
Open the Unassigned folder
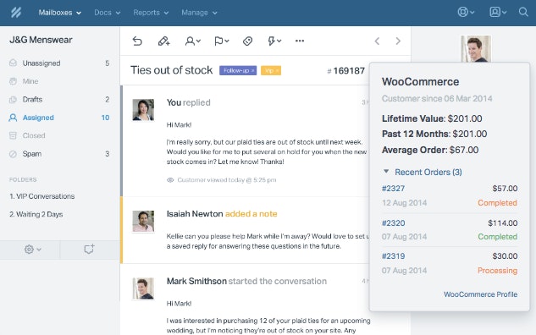pos(59,63)
